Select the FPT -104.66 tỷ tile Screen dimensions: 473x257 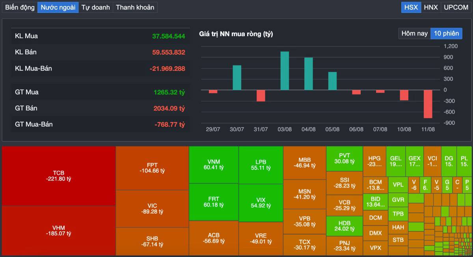click(x=152, y=168)
